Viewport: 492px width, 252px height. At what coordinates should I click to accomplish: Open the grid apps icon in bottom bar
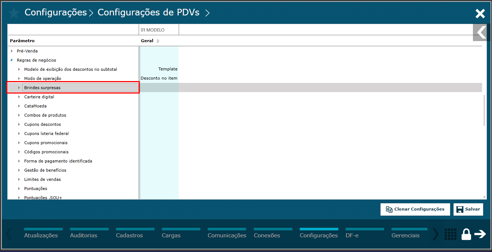451,234
